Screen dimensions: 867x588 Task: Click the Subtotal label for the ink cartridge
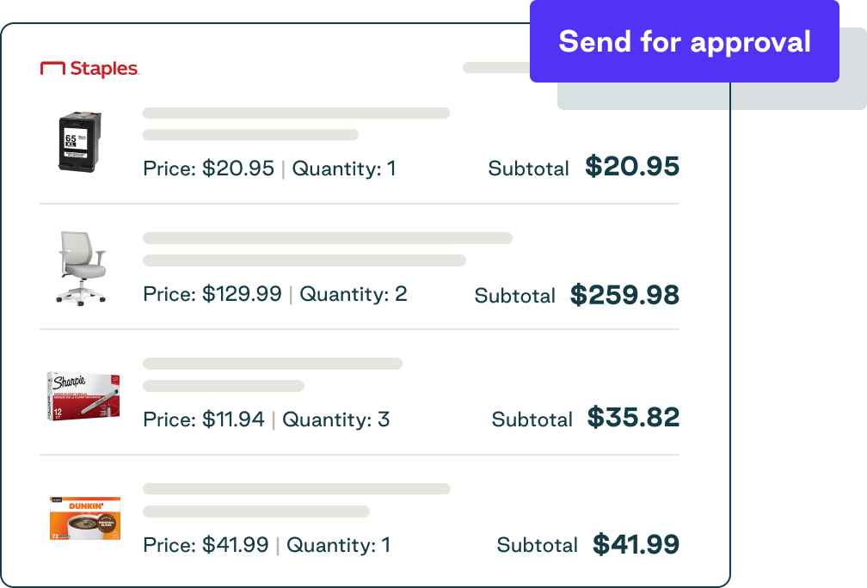click(528, 168)
